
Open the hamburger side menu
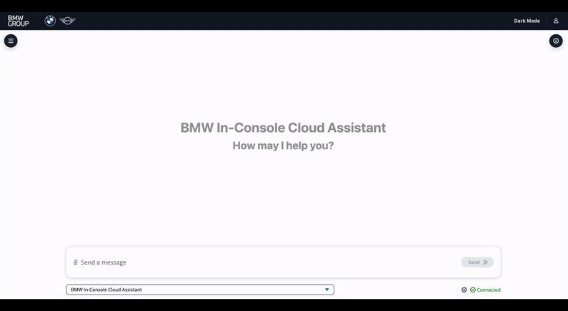(x=11, y=41)
